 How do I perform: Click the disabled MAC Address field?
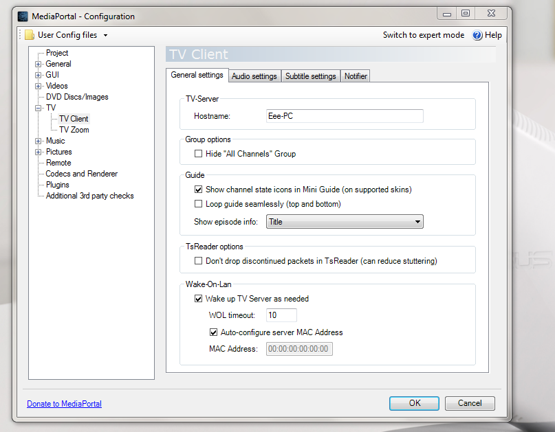tap(299, 349)
